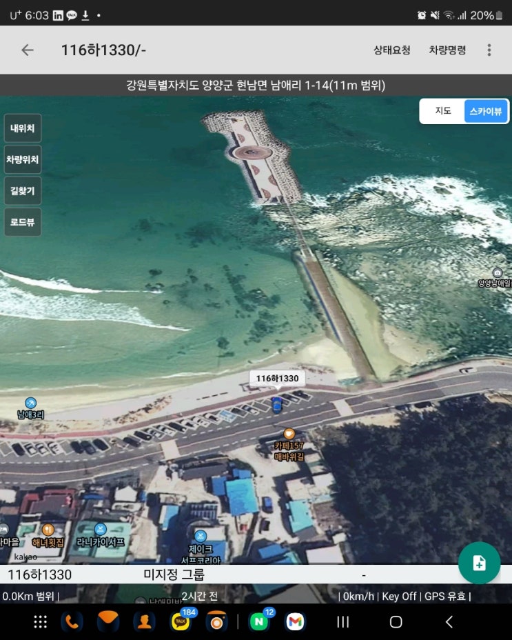Tap the address bar 남애리 1-14
Viewport: 512px width, 640px height.
coord(256,85)
